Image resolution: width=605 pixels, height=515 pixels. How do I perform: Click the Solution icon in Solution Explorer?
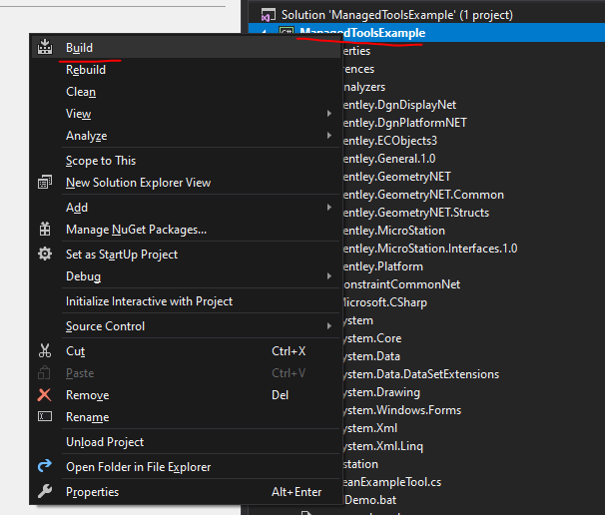click(x=269, y=15)
